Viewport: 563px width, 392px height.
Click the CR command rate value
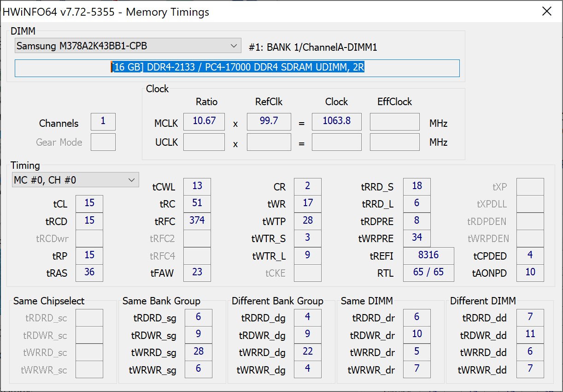click(307, 186)
